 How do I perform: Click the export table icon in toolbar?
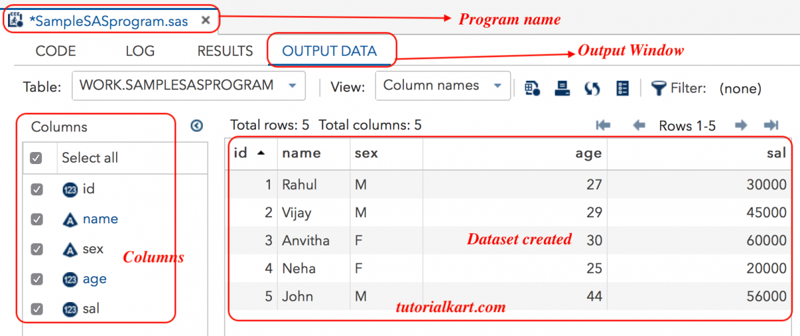[532, 88]
